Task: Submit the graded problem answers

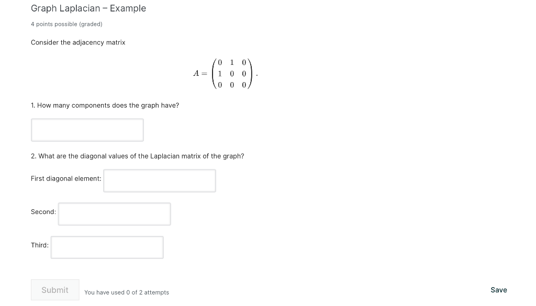Action: (x=54, y=290)
